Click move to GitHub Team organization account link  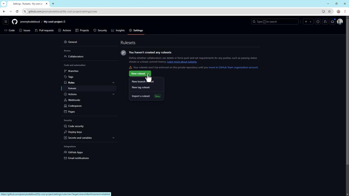point(233,68)
